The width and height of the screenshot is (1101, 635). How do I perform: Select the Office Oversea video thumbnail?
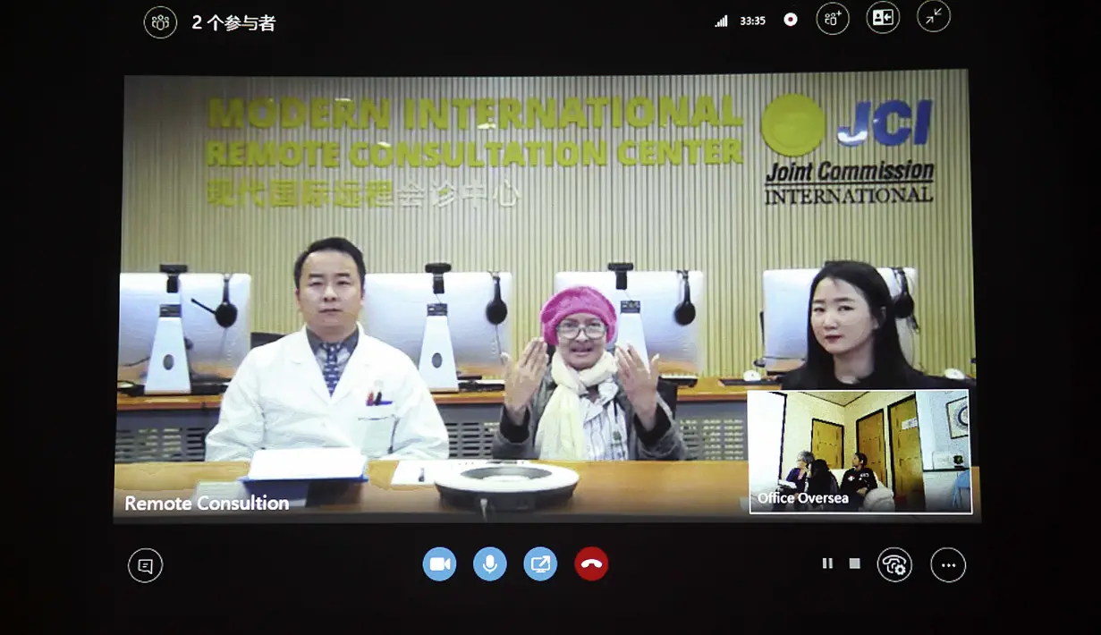[x=860, y=452]
